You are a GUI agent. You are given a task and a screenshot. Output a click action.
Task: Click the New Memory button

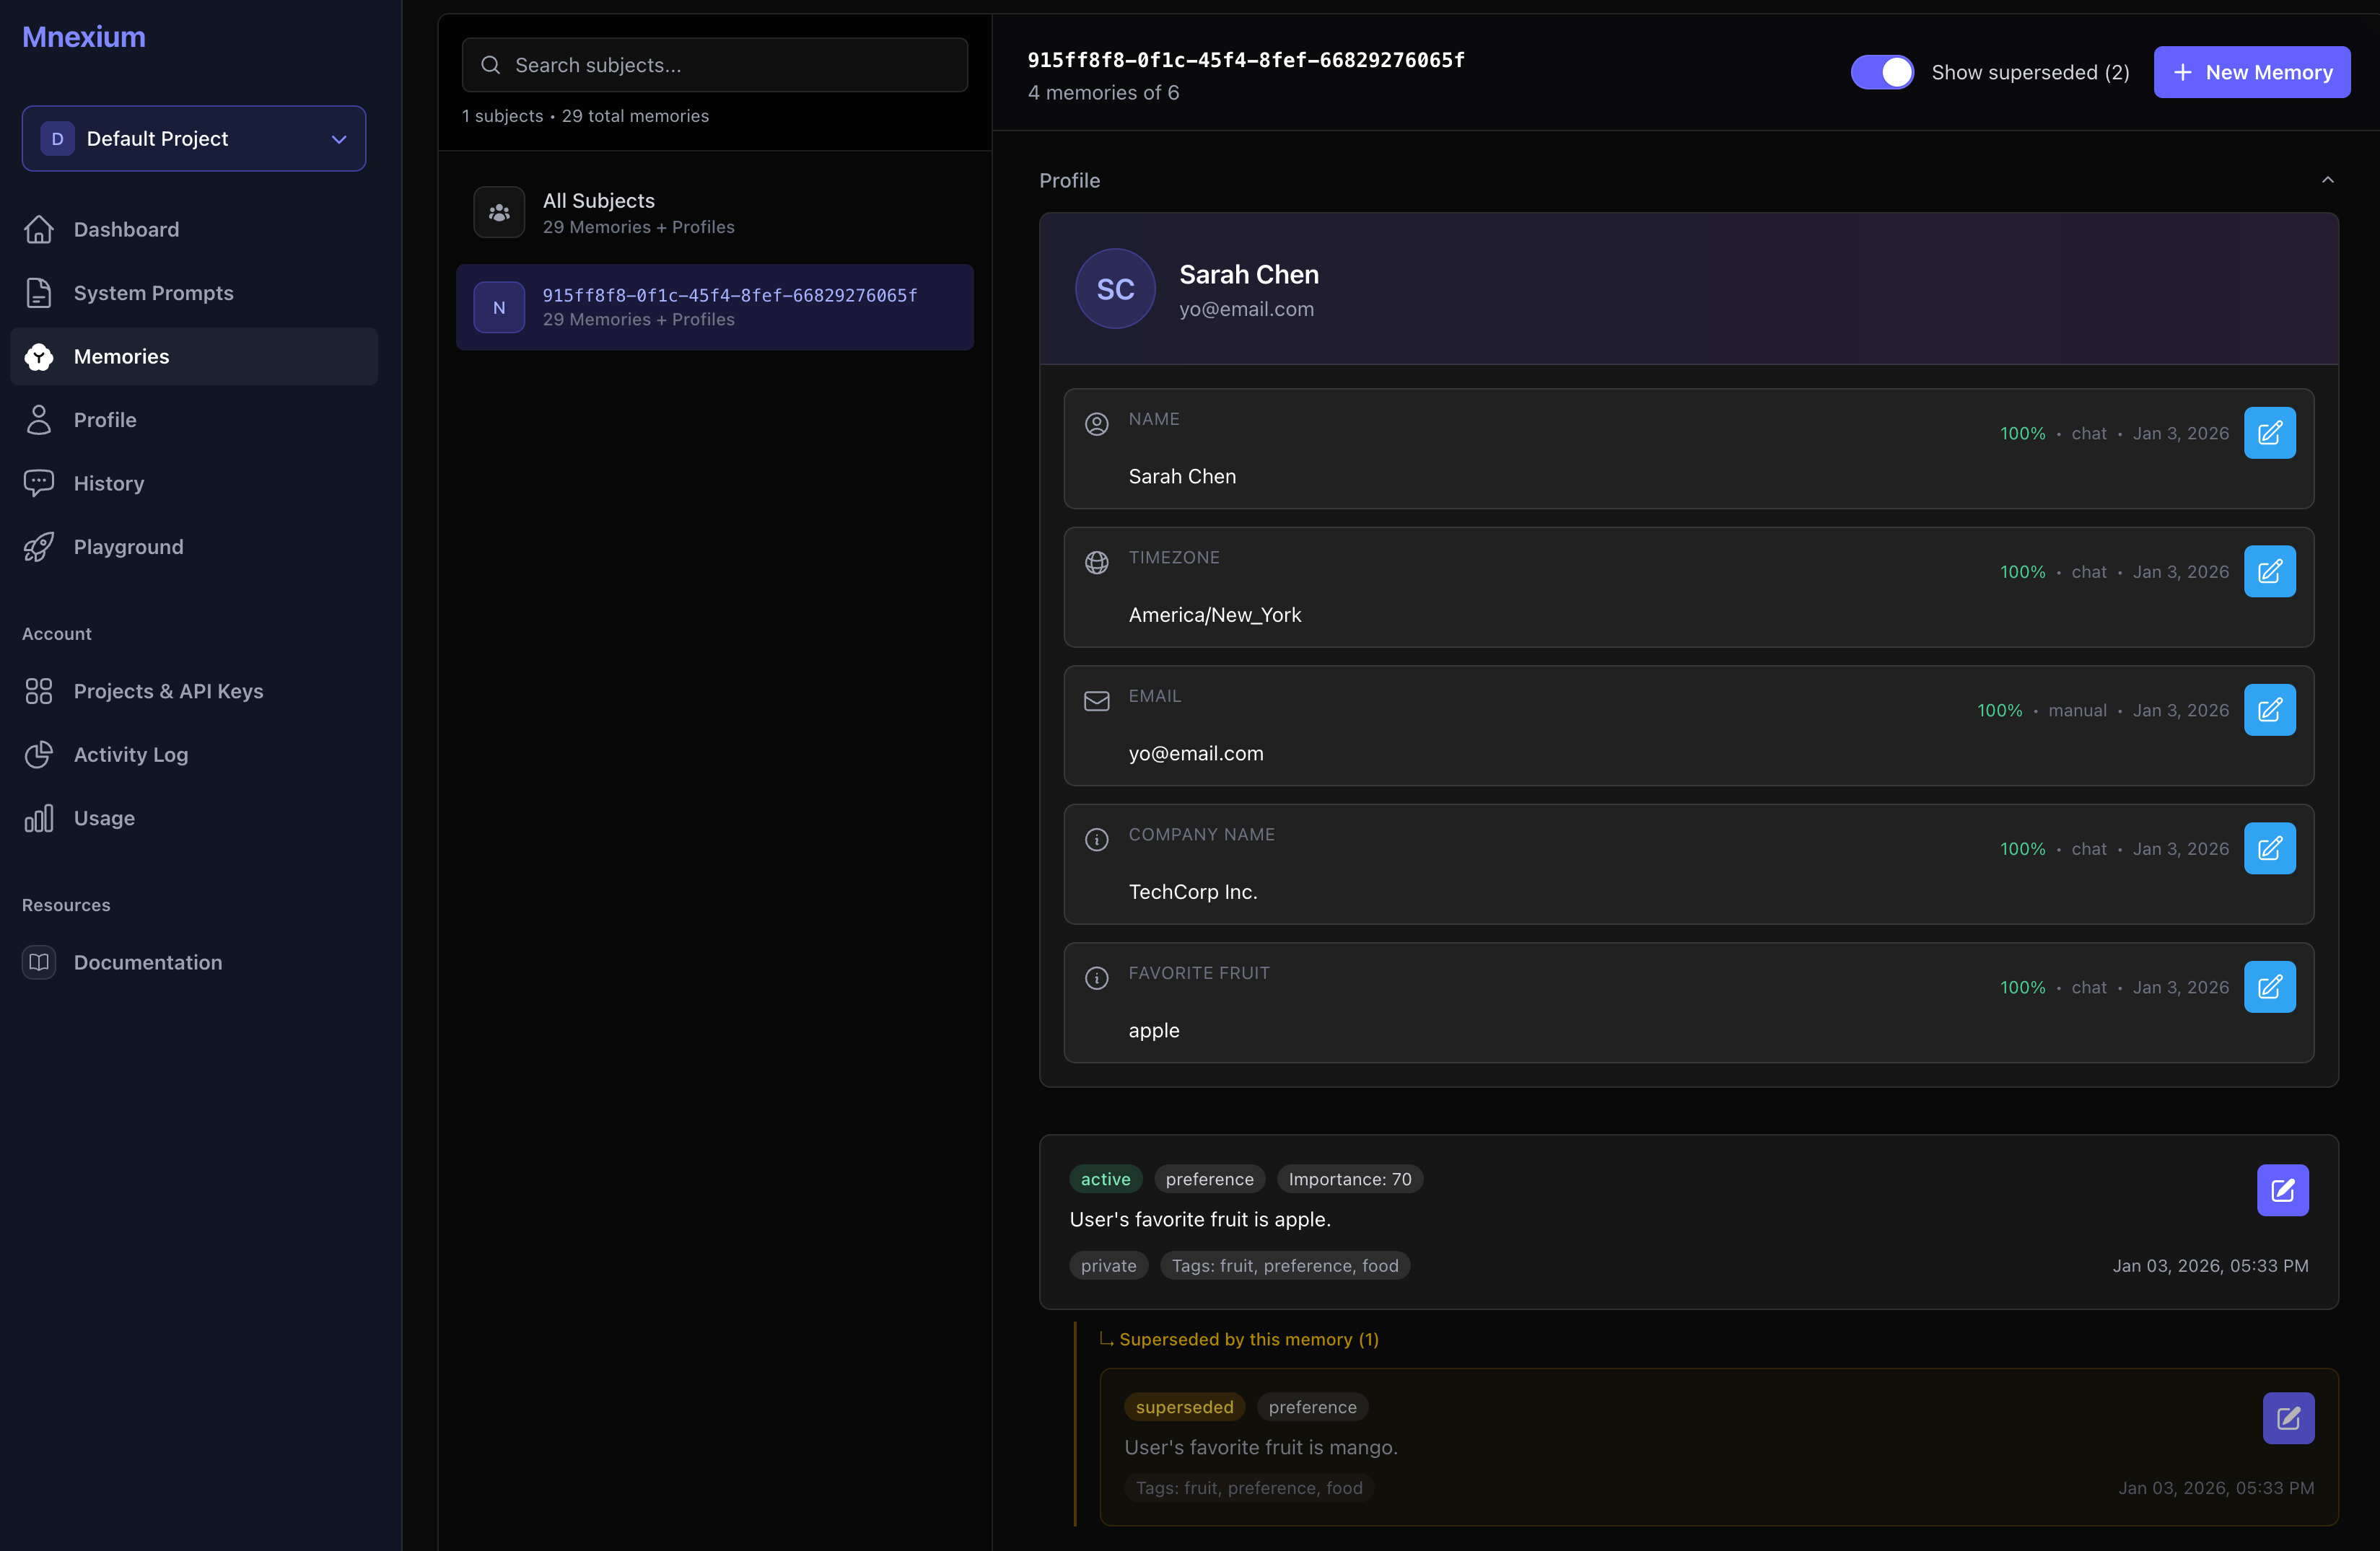[2252, 71]
